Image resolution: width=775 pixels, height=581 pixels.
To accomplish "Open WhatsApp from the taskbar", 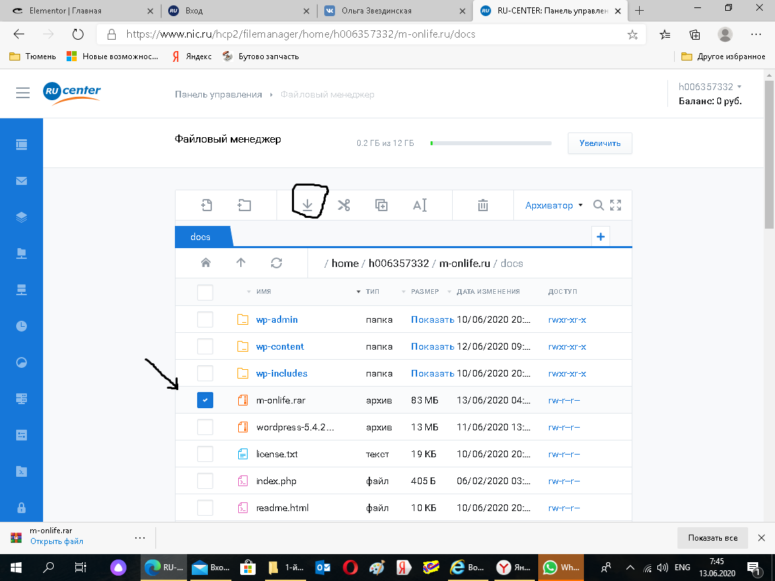I will (x=562, y=568).
